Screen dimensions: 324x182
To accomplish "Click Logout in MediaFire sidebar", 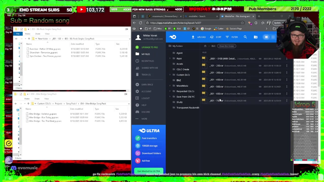I will 143,98.
